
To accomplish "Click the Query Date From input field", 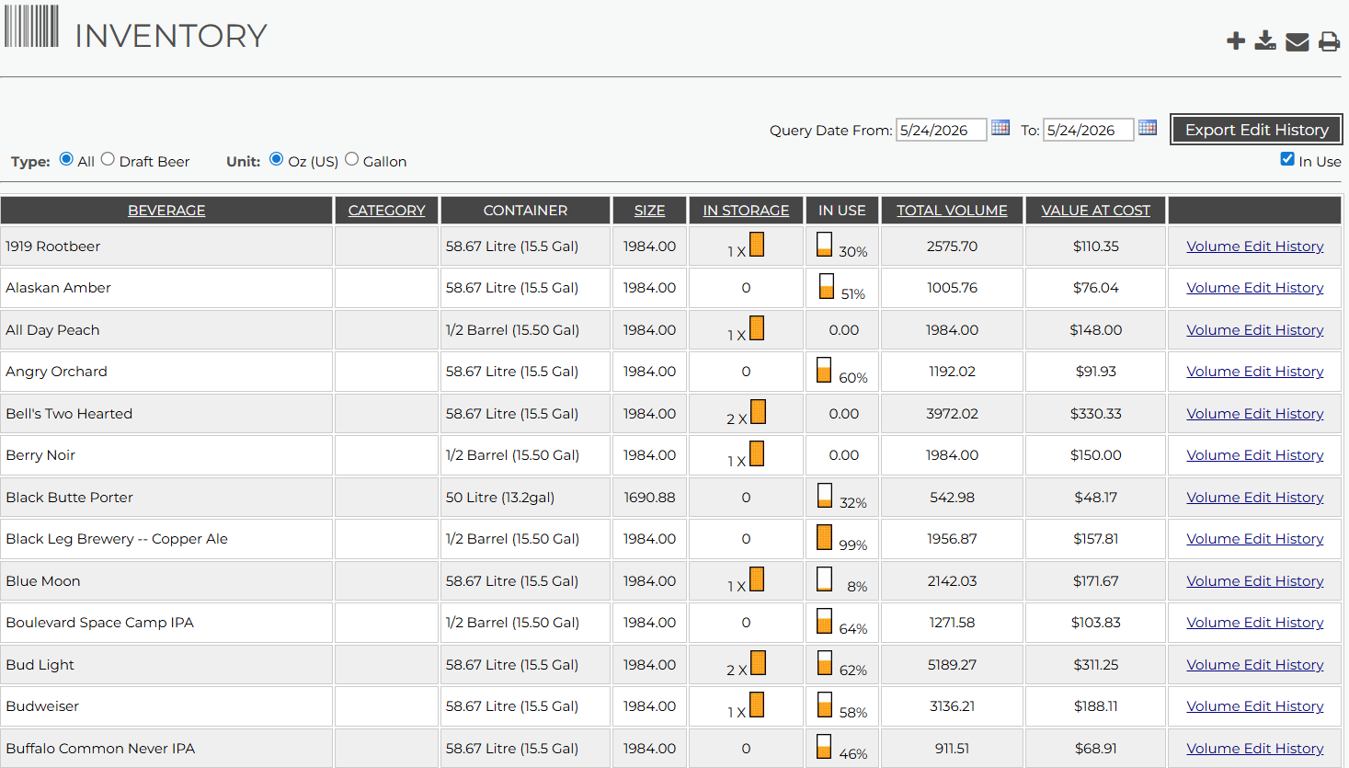I will [941, 130].
